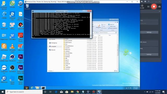The height and width of the screenshot is (94, 167).
Task: Open OBS Studio desktop shortcut
Action: pyautogui.click(x=12, y=69)
